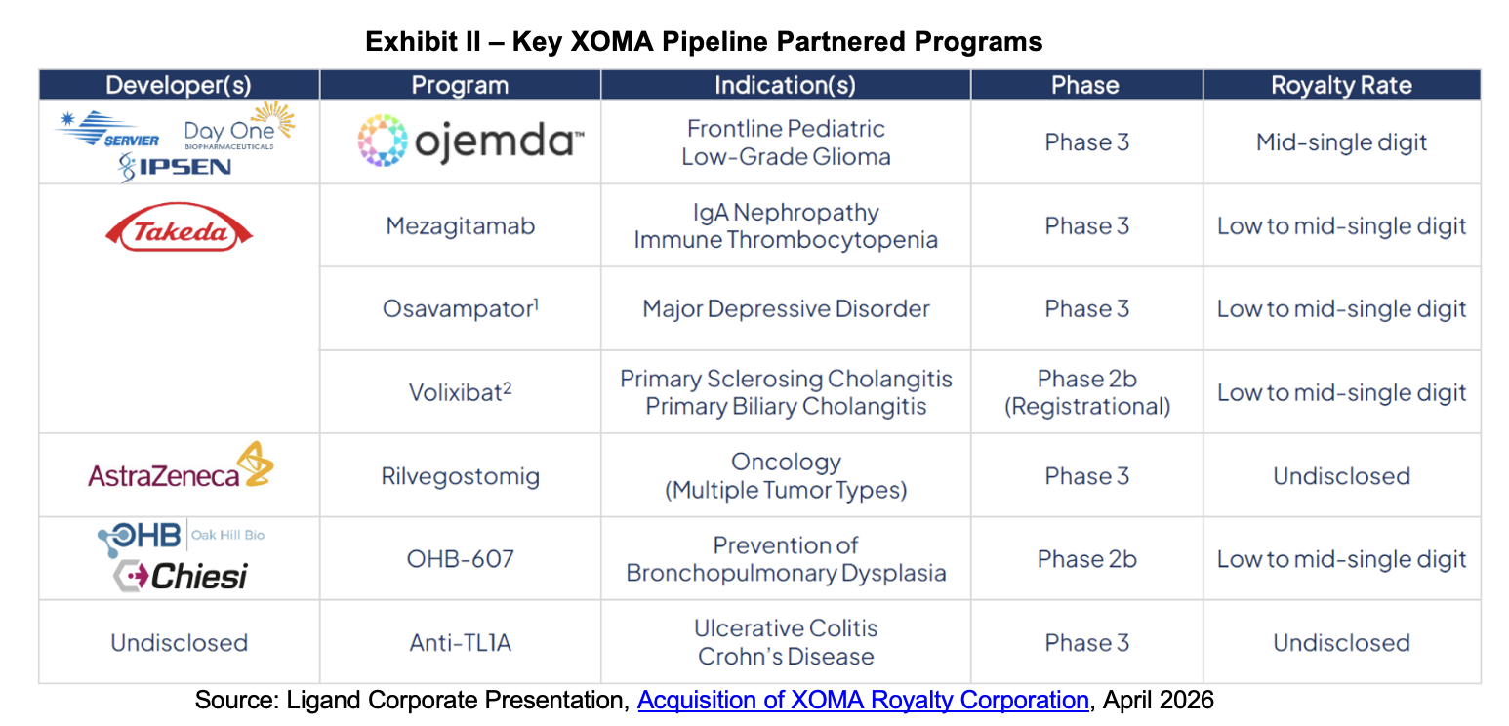Click the Developer(s) column header

click(179, 85)
